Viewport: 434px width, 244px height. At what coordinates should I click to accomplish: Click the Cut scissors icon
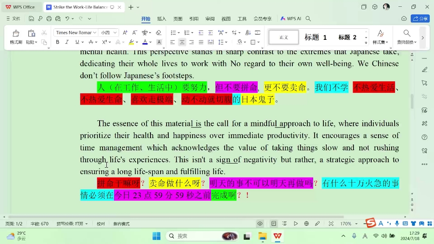coord(44,33)
